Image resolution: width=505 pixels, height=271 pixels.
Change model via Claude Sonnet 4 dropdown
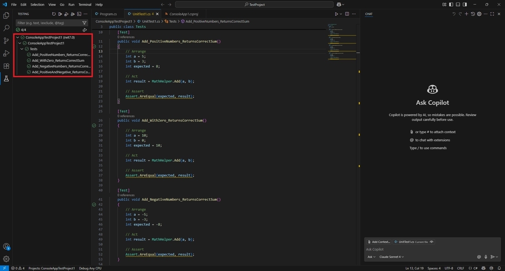click(391, 257)
